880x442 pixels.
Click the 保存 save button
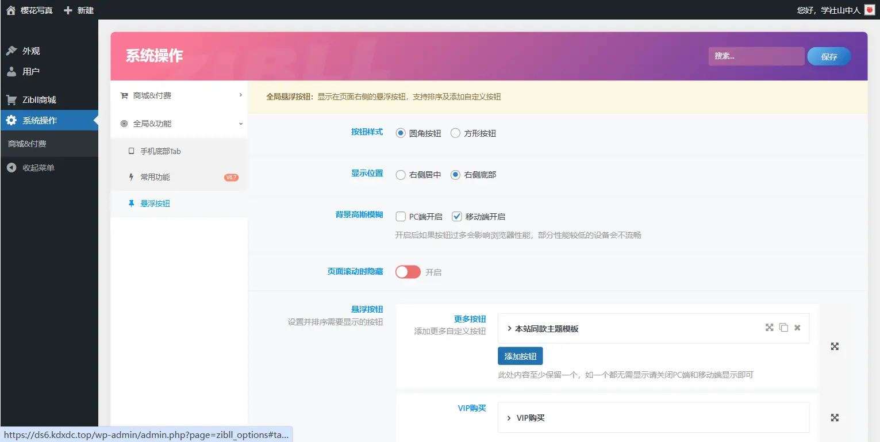coord(828,56)
